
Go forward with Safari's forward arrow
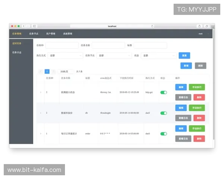point(28,26)
